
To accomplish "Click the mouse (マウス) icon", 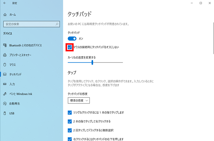I will click(5, 65).
